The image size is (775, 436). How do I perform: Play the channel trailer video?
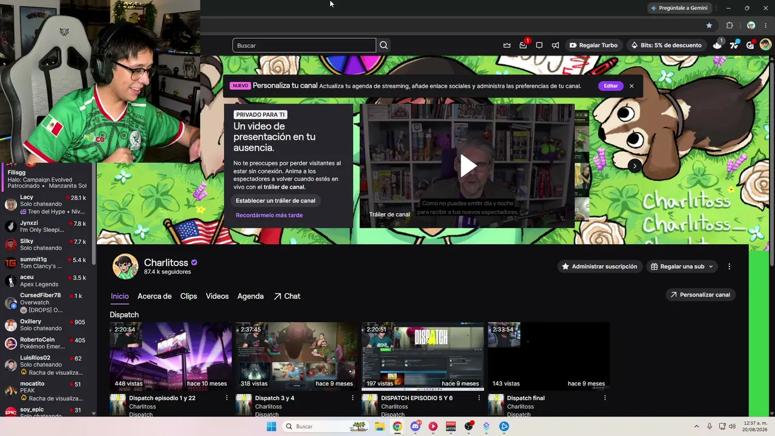[468, 165]
